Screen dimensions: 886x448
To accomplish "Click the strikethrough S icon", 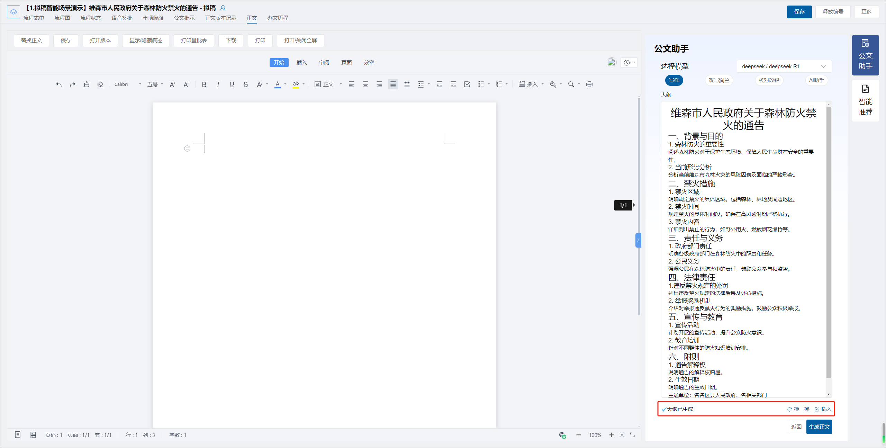I will pyautogui.click(x=246, y=84).
